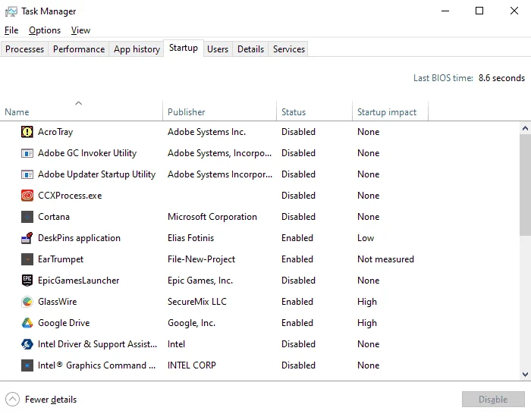
Task: Select the Cortana entry name
Action: coord(54,217)
